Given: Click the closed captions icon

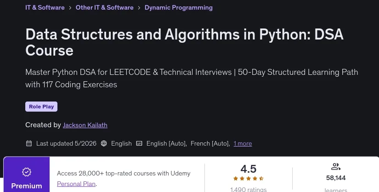Looking at the screenshot, I should point(139,143).
